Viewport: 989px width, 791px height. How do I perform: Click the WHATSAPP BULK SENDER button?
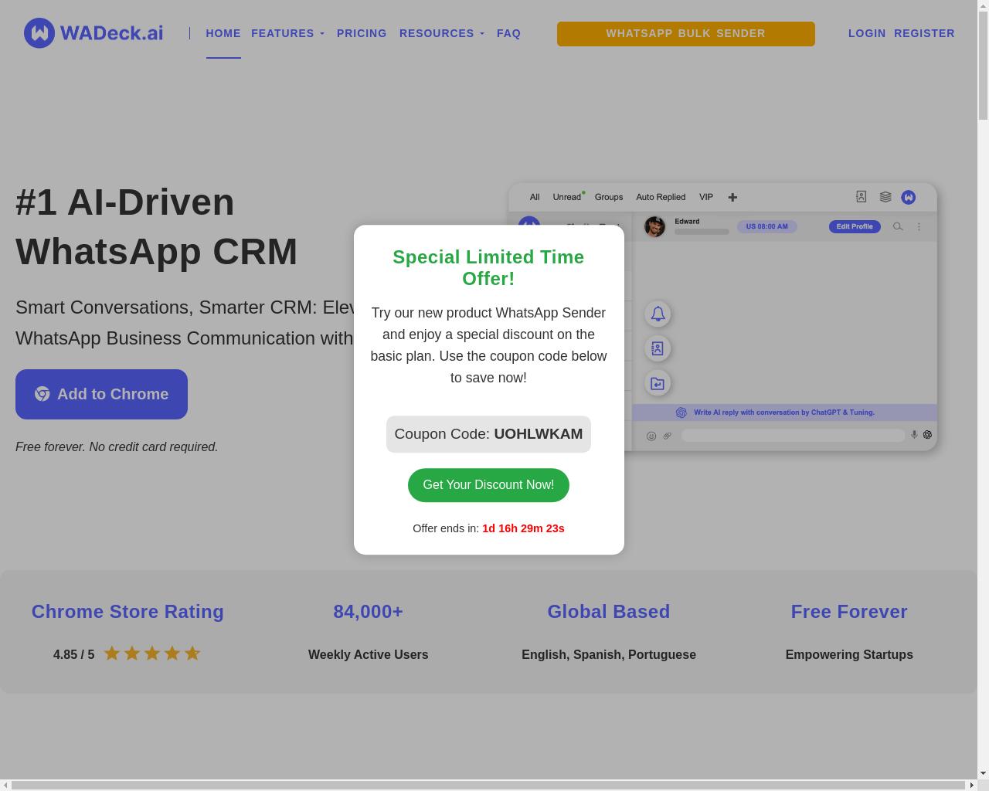pos(685,34)
